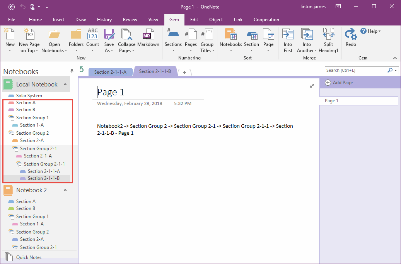
Task: Click the Back arrow in title bar
Action: pyautogui.click(x=12, y=7)
